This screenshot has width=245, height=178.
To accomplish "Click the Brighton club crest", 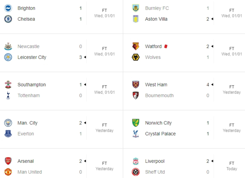I will pyautogui.click(x=8, y=8).
